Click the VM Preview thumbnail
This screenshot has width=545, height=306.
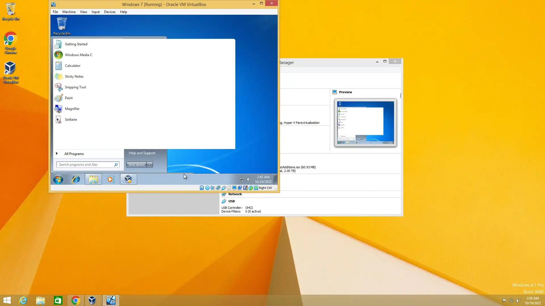(365, 122)
